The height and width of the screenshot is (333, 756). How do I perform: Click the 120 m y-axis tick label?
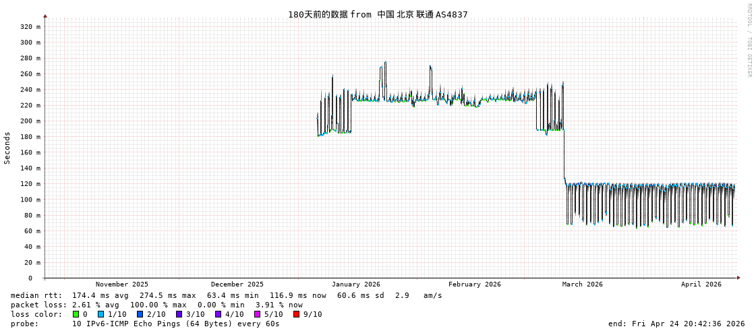30,184
